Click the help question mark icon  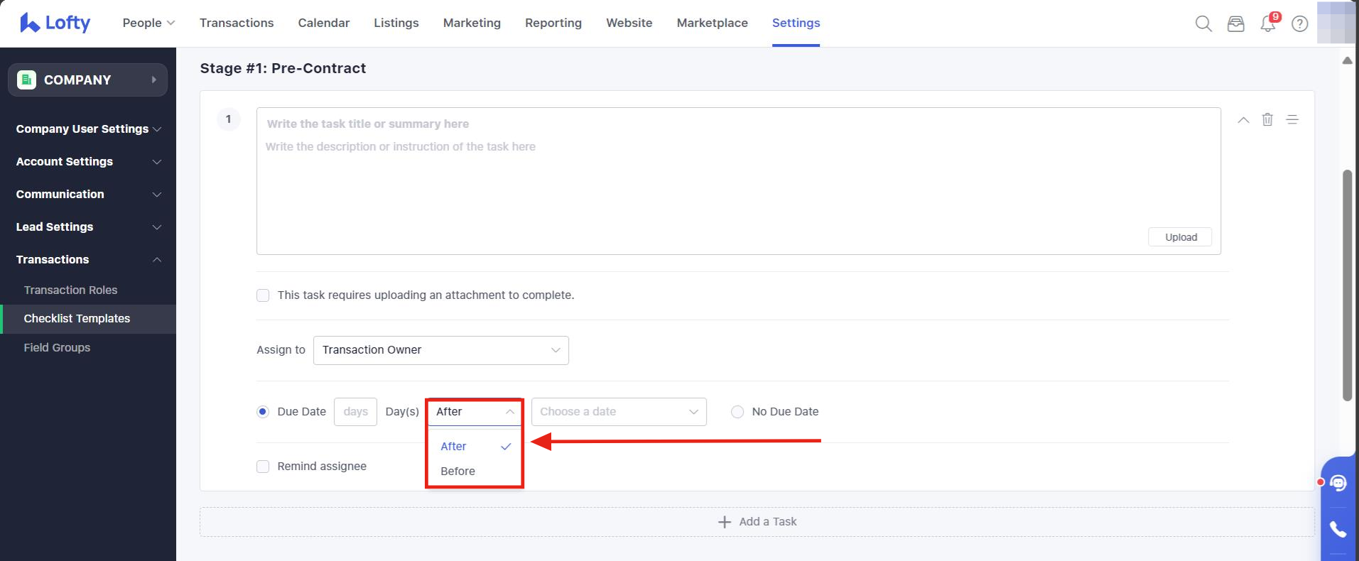[x=1299, y=23]
